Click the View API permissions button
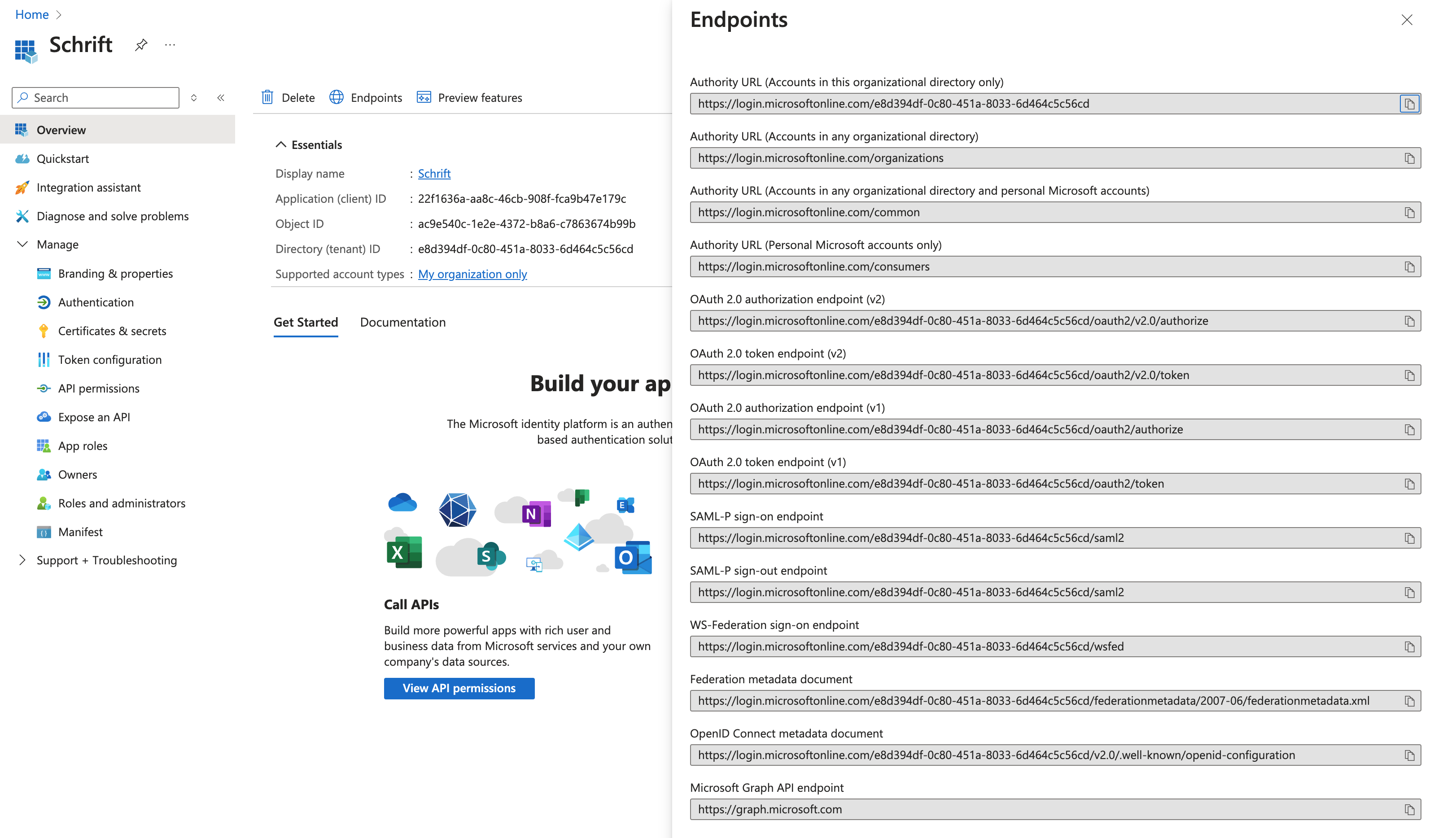The image size is (1434, 838). point(459,688)
